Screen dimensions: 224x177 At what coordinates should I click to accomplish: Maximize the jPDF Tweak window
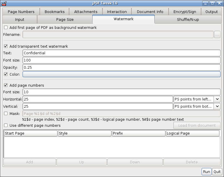pos(212,3)
